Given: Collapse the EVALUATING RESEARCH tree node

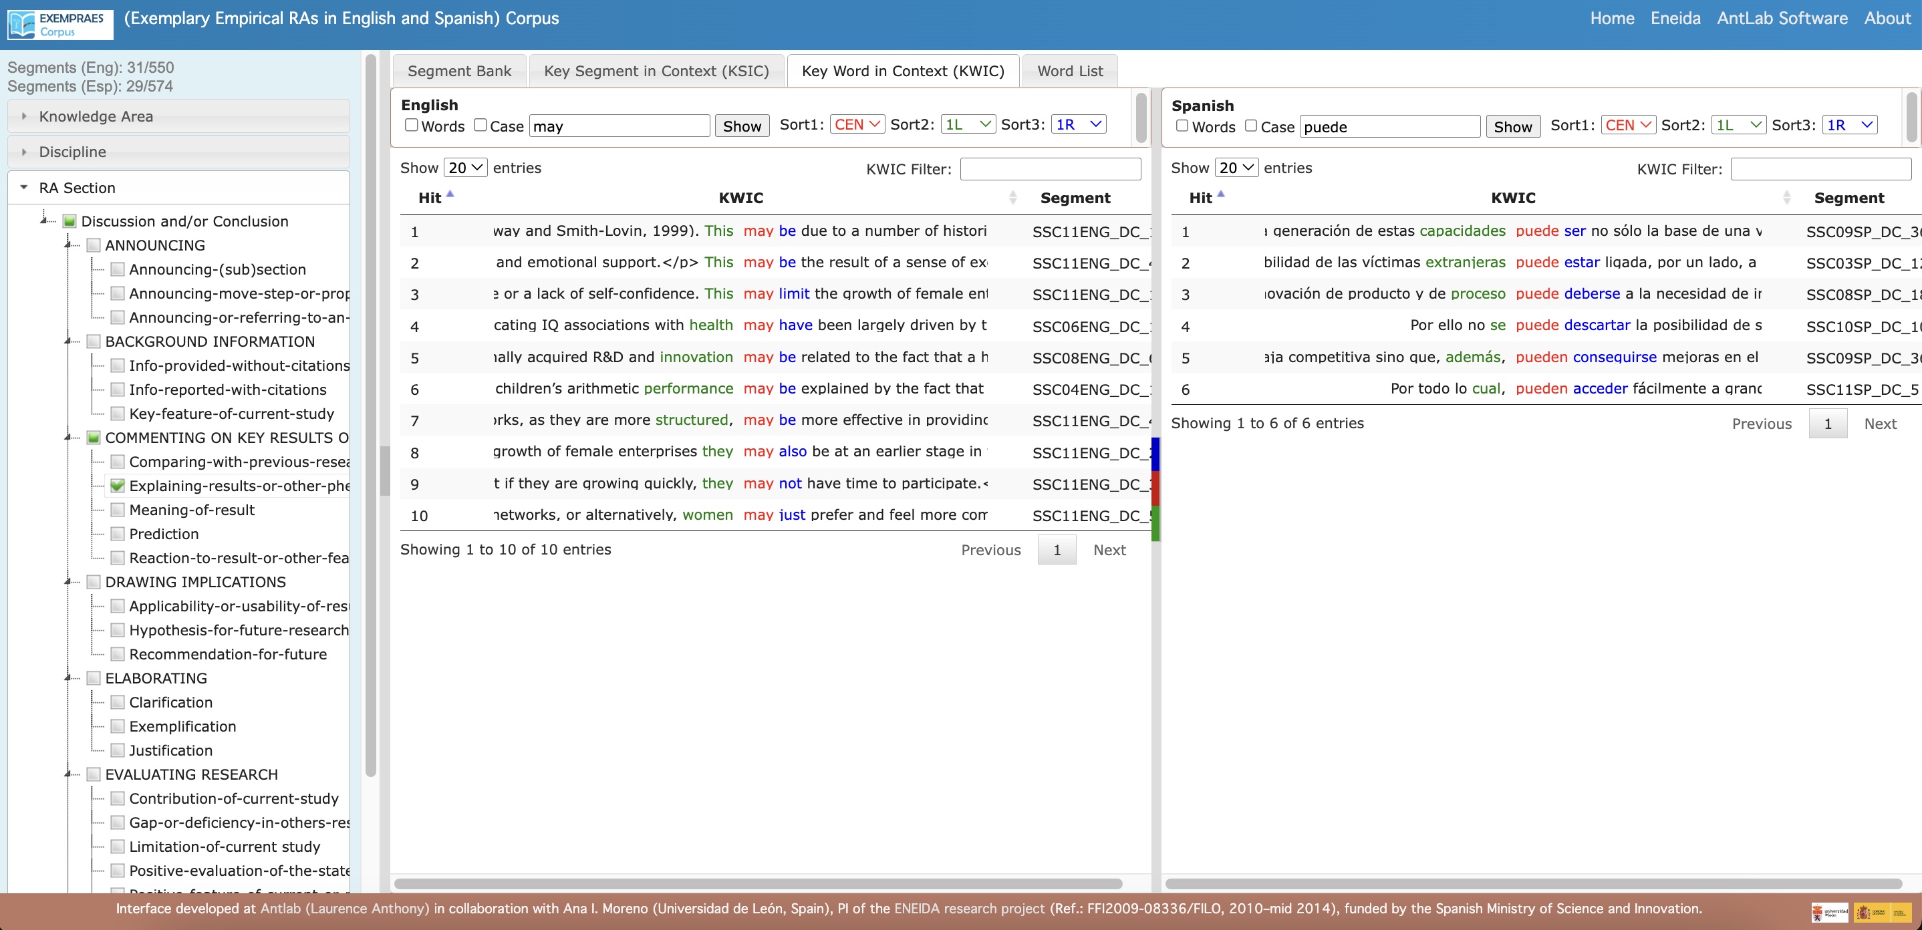Looking at the screenshot, I should (68, 774).
